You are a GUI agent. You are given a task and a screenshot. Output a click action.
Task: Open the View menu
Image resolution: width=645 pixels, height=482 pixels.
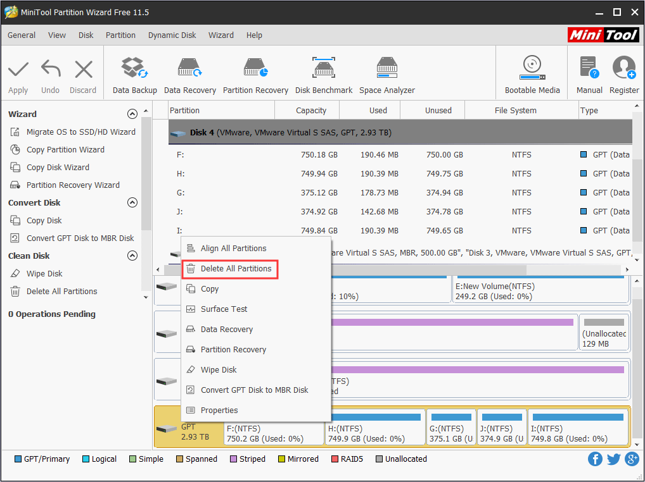click(x=57, y=35)
